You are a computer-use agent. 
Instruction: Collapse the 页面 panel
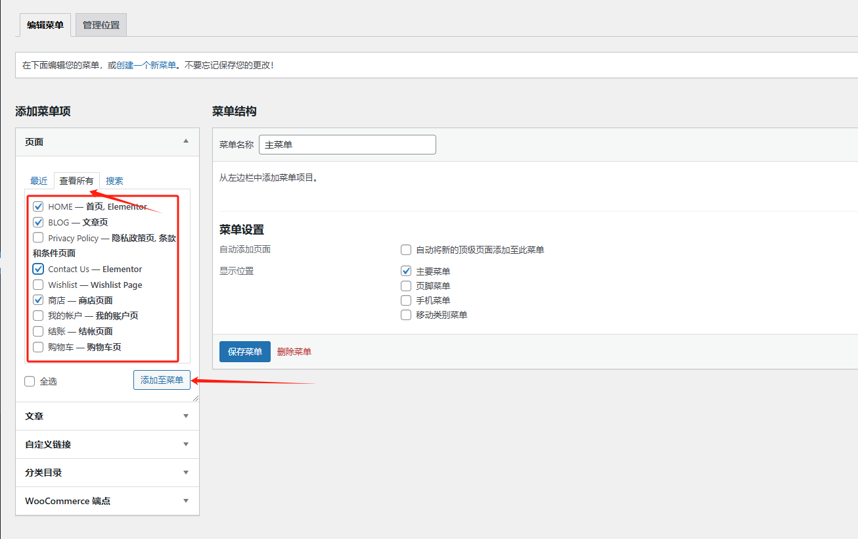[186, 141]
